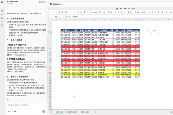This screenshot has width=173, height=115.
Task: Align text center
Action: point(118,12)
